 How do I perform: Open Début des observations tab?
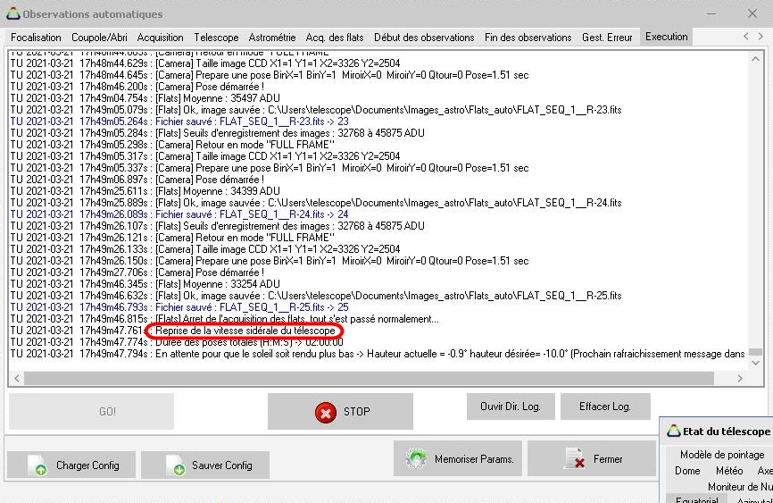pos(424,38)
